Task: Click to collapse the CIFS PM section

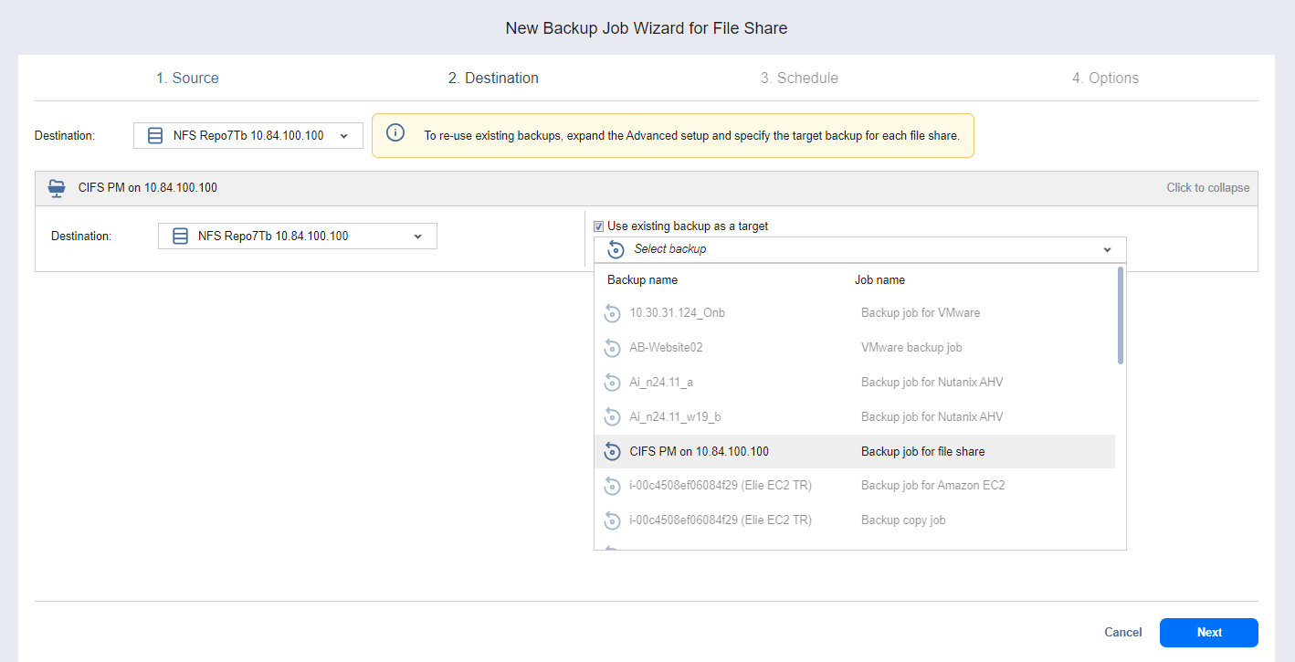Action: [x=1207, y=188]
